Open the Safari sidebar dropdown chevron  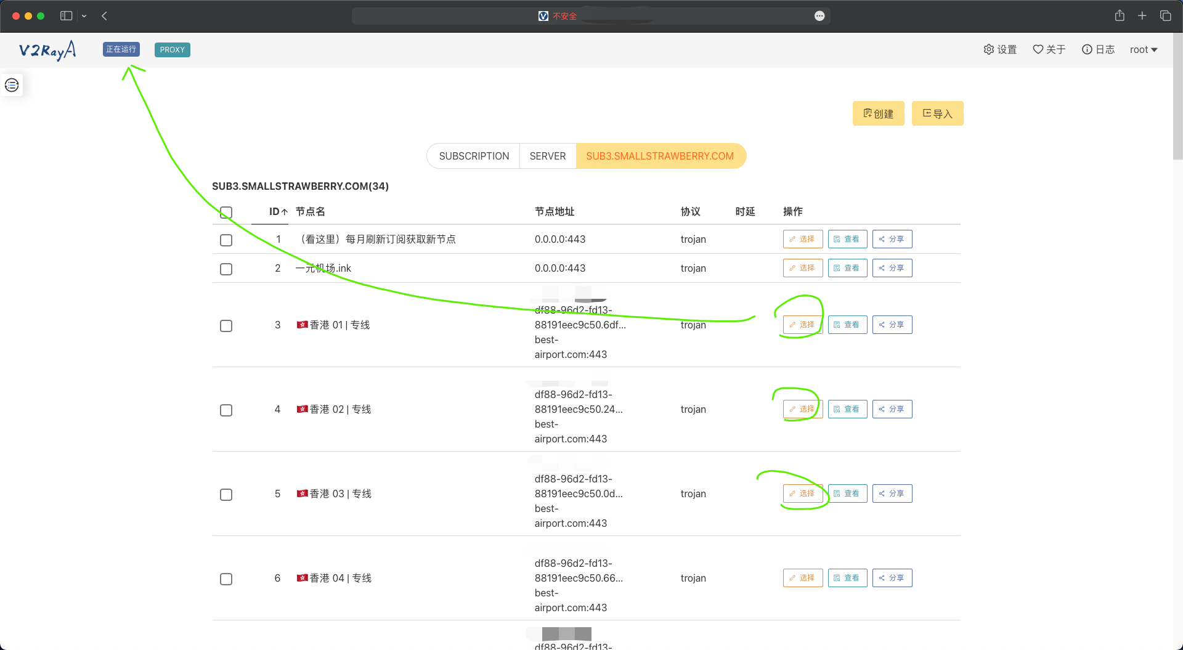[x=84, y=16]
